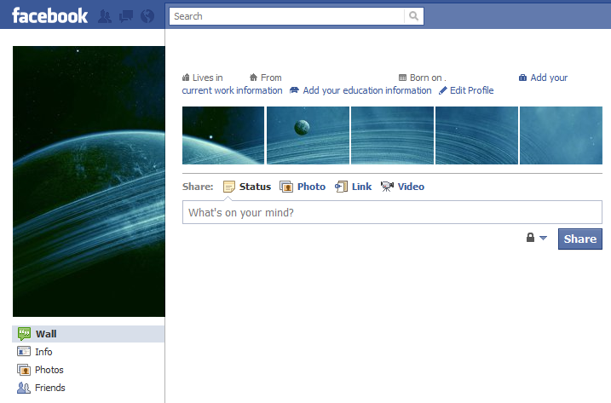
Task: Open the friend requests icon
Action: (x=105, y=16)
